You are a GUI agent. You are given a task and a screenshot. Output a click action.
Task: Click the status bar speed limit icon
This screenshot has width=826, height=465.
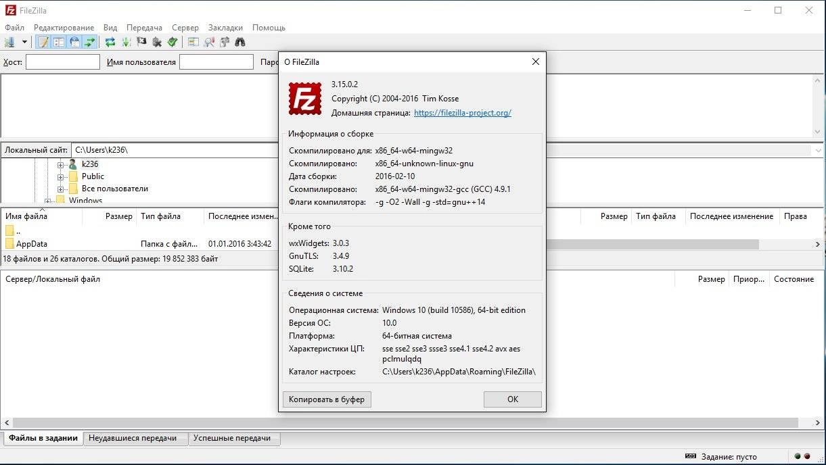coord(691,457)
